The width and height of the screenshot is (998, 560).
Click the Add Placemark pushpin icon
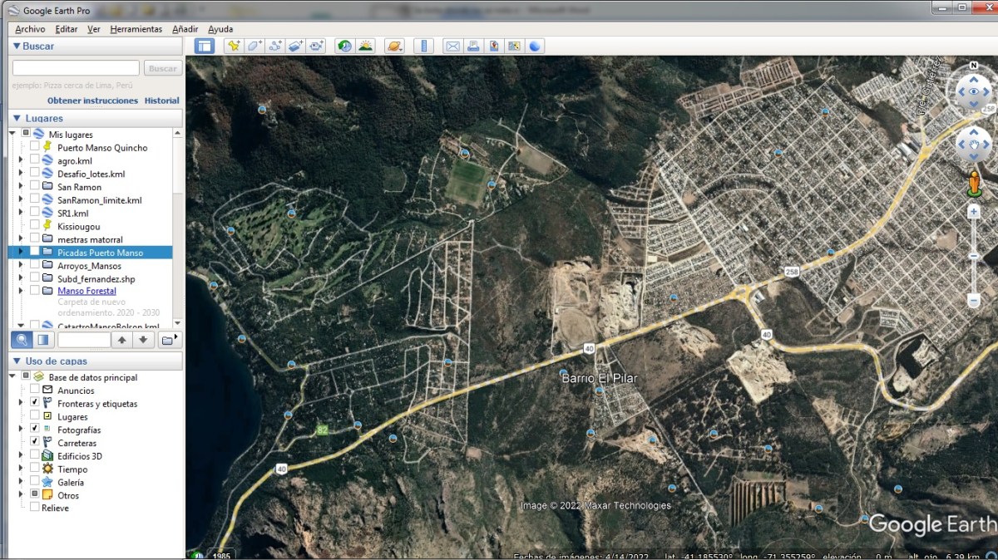pos(234,47)
